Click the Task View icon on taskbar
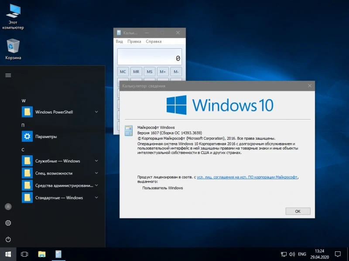Viewport: 349px width, 261px height. (x=24, y=254)
